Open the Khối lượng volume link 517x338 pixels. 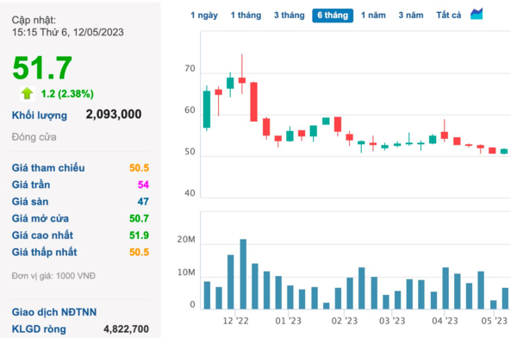pos(40,116)
